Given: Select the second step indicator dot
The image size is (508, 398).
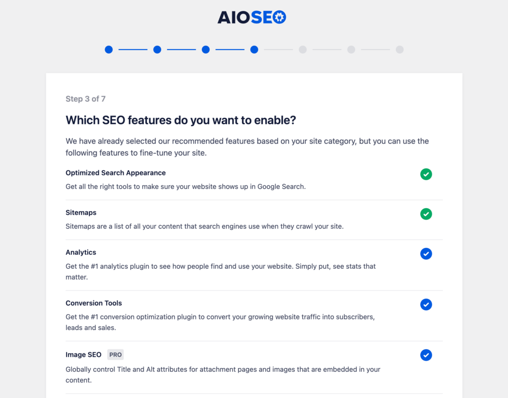Looking at the screenshot, I should coord(157,49).
